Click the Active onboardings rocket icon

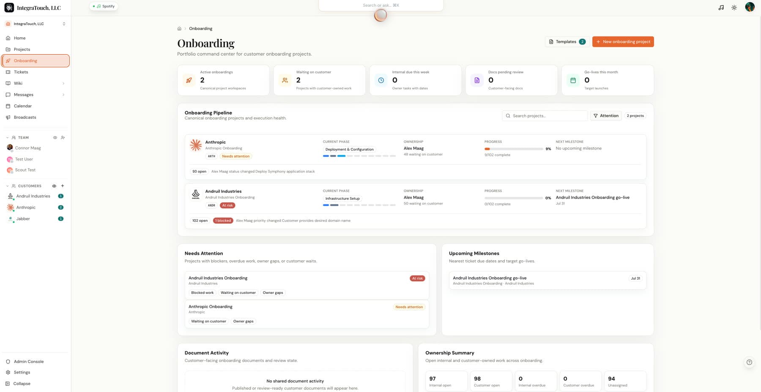(189, 80)
